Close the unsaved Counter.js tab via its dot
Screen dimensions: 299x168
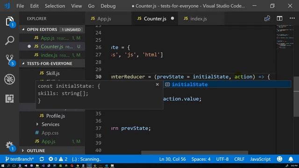tap(172, 19)
